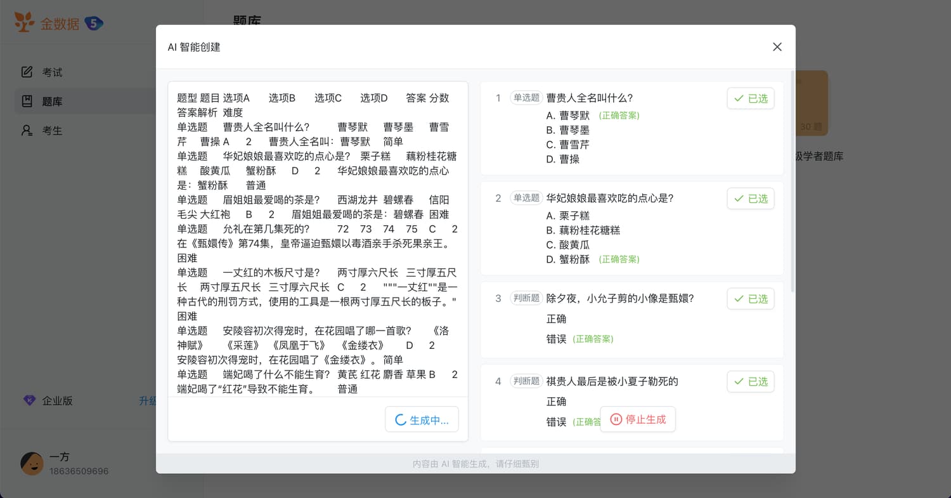Click the 企业版 diamond icon
The image size is (951, 498).
29,400
